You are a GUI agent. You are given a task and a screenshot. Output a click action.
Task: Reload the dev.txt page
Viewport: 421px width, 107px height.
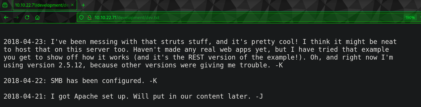27,17
